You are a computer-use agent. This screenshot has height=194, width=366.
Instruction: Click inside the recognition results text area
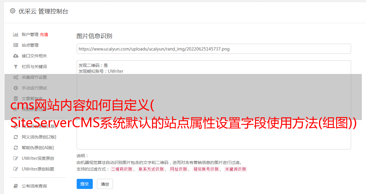point(214,105)
